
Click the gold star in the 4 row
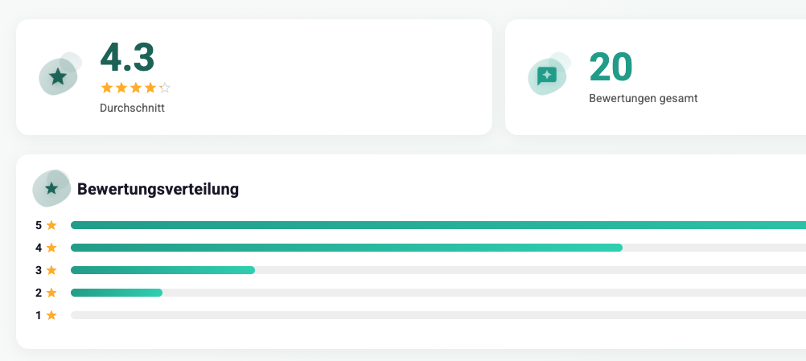click(51, 248)
